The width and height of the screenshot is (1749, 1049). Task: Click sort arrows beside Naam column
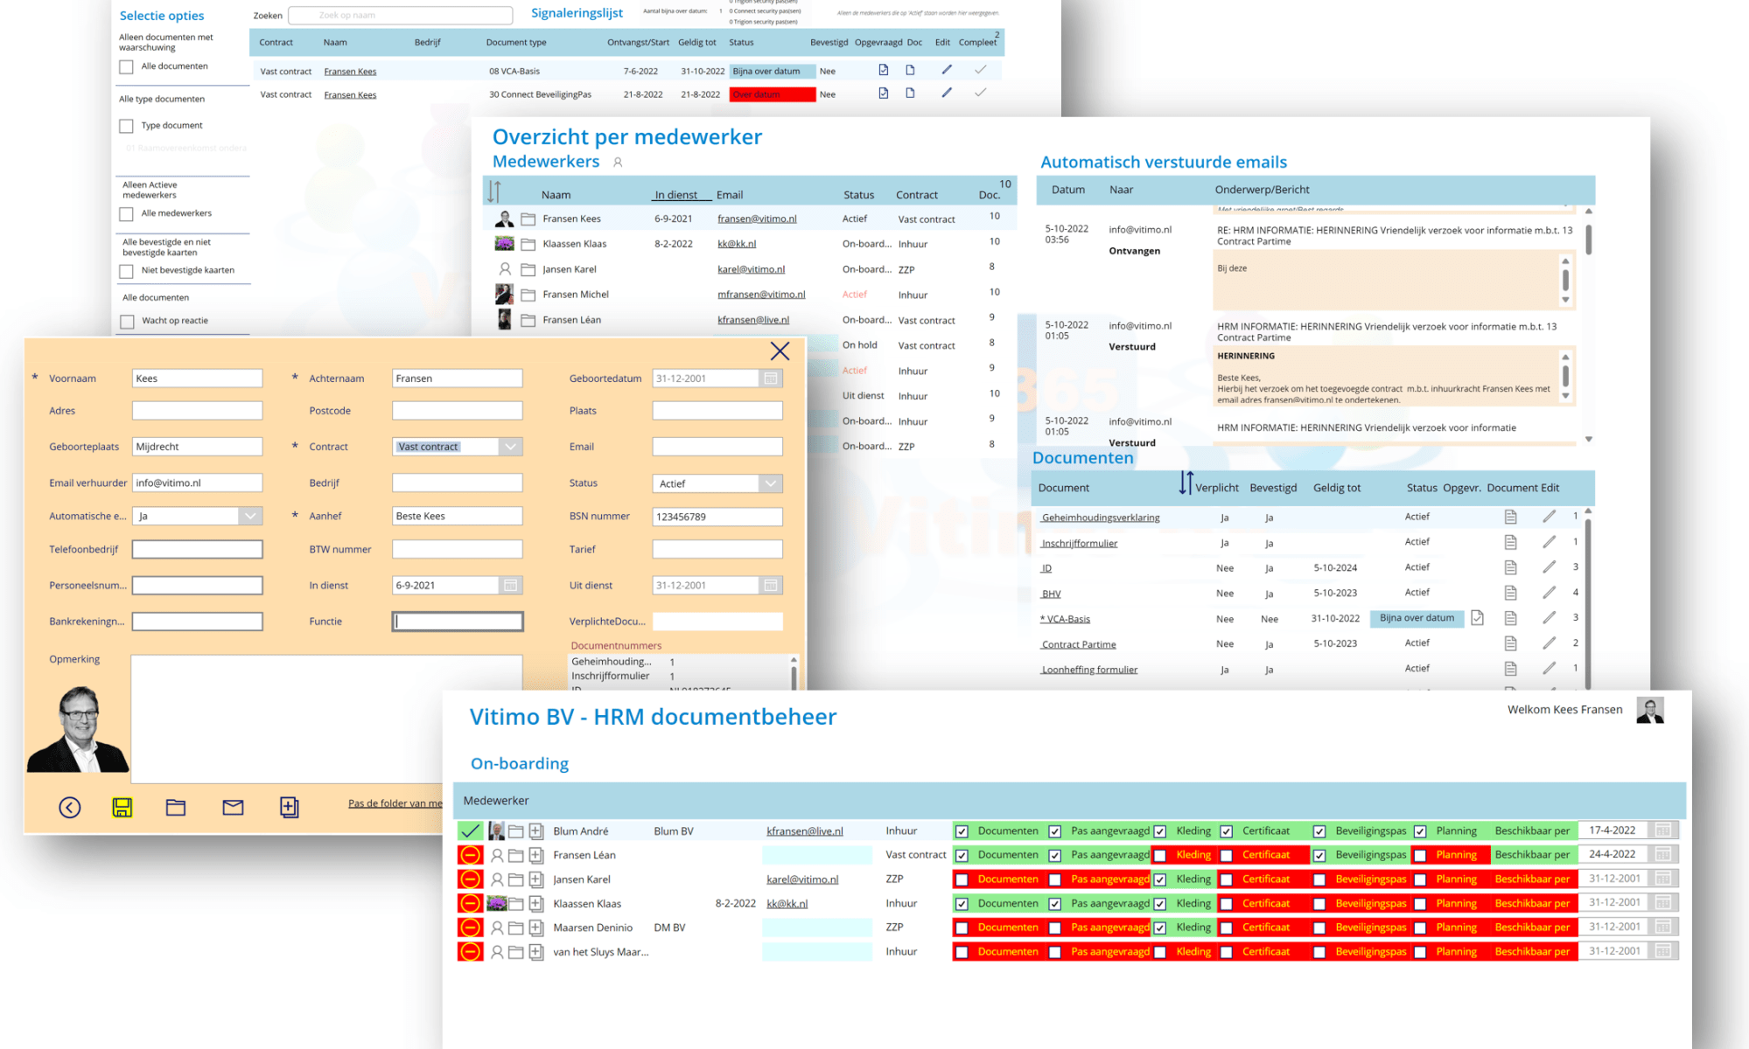[x=494, y=191]
